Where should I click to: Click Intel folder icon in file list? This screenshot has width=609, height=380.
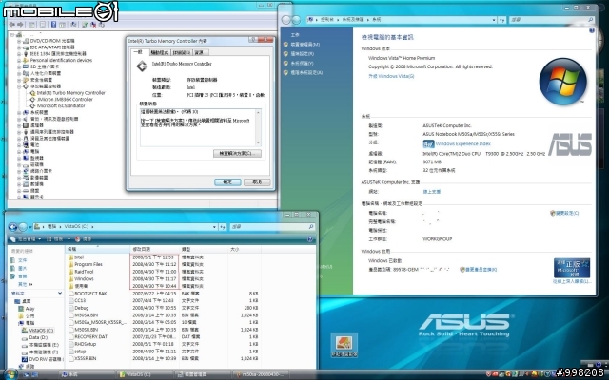point(70,257)
